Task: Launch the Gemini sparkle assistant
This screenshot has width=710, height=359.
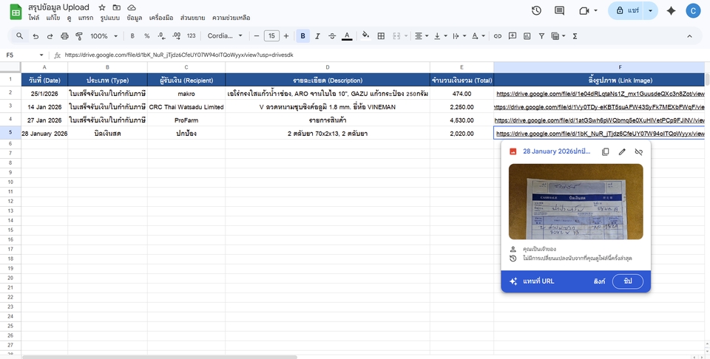Action: (671, 10)
